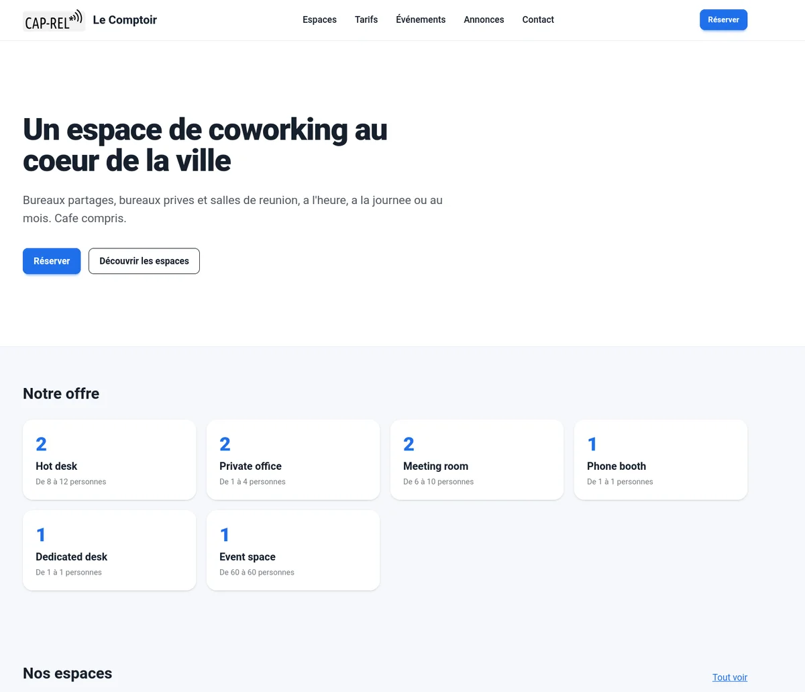Open the Le Comptoir home link
This screenshot has height=692, width=805.
[125, 20]
